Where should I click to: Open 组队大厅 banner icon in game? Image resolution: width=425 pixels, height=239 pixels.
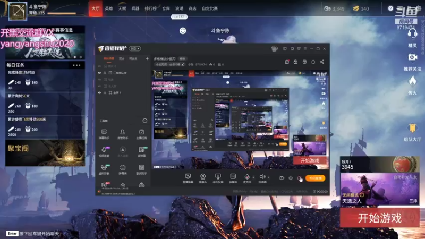(x=412, y=128)
